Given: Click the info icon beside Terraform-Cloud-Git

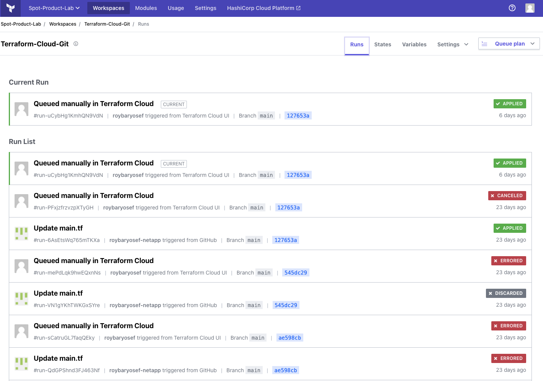Looking at the screenshot, I should 76,44.
